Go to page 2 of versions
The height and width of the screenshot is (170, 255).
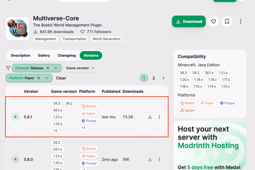pyautogui.click(x=154, y=78)
